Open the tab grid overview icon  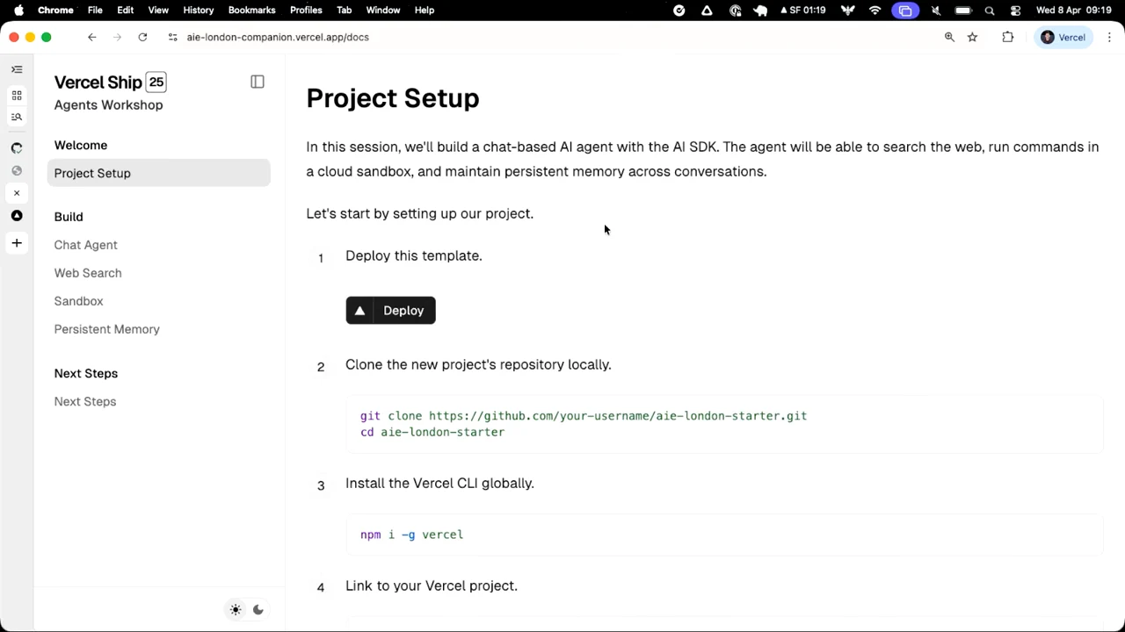(17, 95)
